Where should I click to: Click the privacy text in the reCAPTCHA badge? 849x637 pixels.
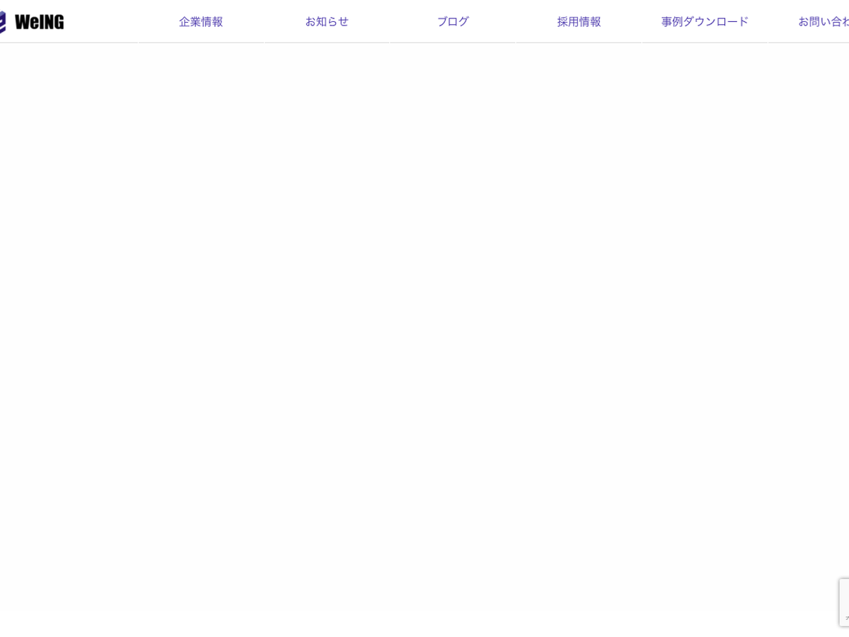pyautogui.click(x=846, y=618)
